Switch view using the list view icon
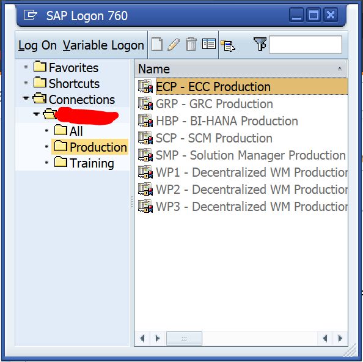 tap(209, 44)
